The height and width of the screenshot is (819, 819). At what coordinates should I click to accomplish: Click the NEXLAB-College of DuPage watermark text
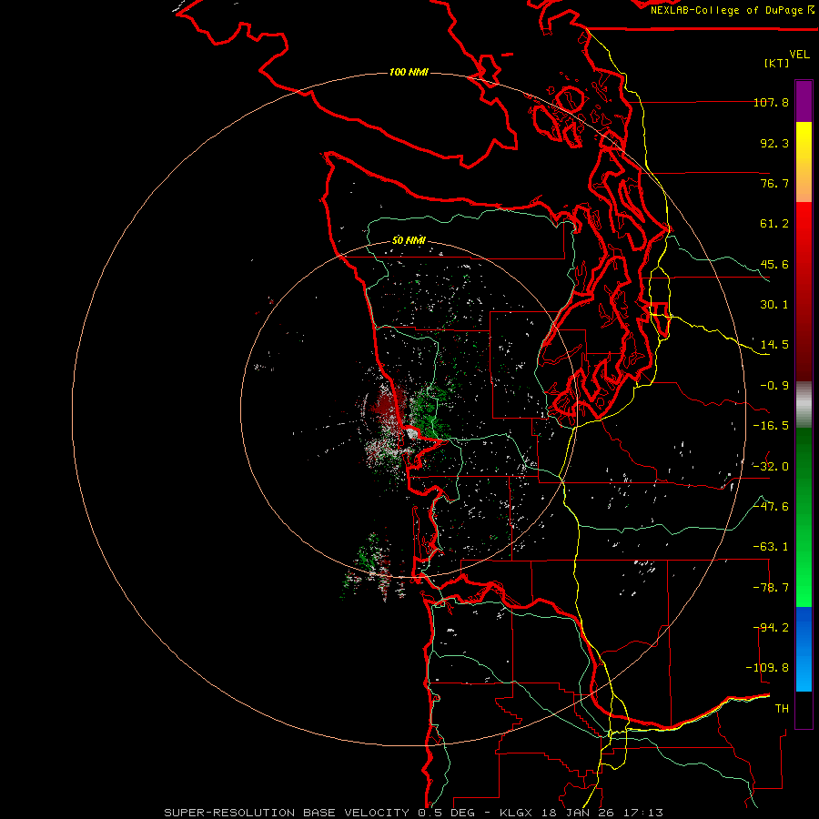click(x=732, y=10)
